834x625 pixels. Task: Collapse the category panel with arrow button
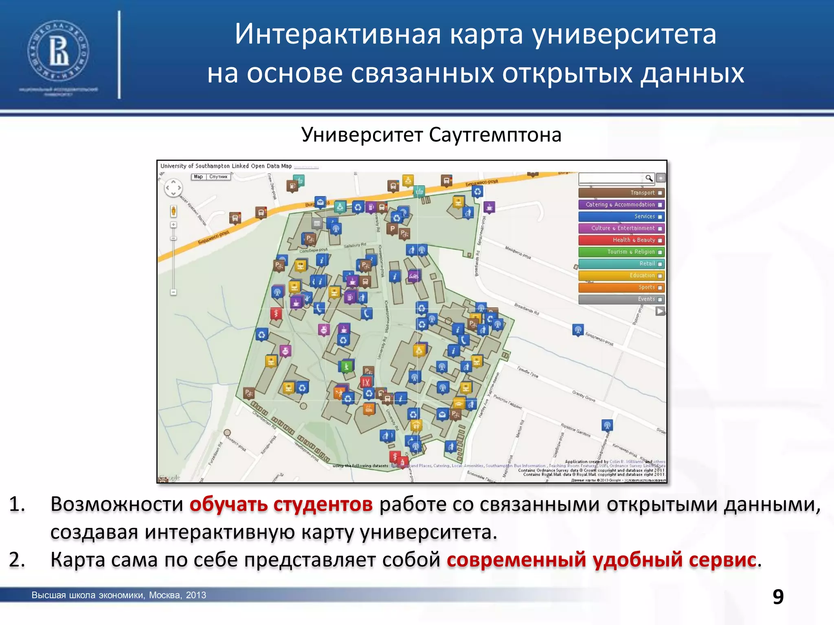coord(660,311)
